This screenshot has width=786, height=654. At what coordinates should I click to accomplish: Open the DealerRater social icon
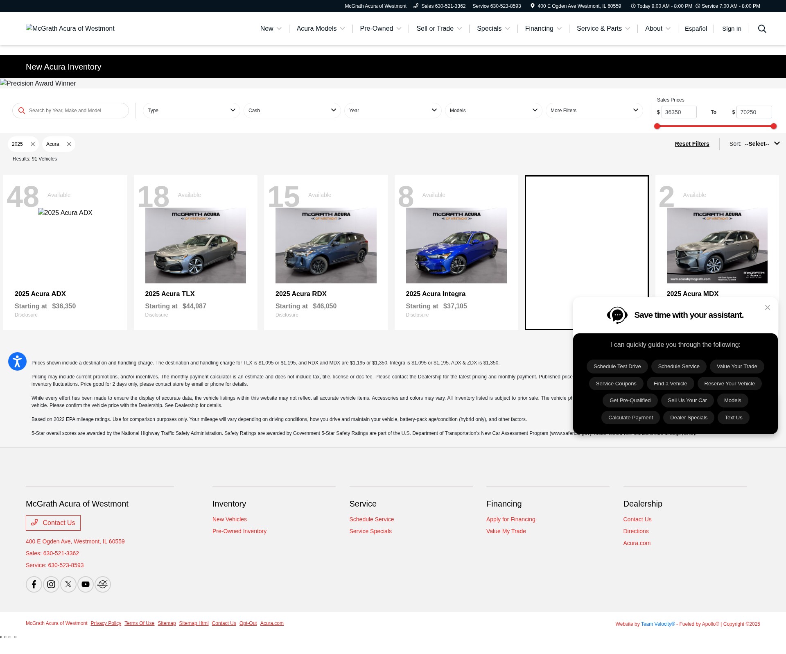(103, 584)
